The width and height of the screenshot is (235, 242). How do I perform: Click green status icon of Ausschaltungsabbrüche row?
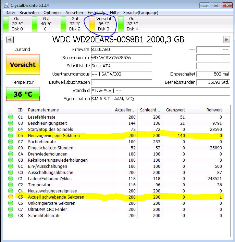11,172
